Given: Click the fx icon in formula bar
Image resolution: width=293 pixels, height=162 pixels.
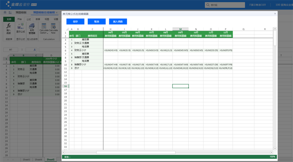Looking at the screenshot, I should (x=35, y=50).
